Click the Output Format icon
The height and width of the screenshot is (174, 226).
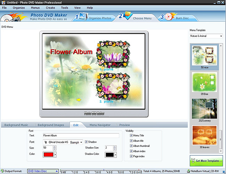(x=2, y=171)
